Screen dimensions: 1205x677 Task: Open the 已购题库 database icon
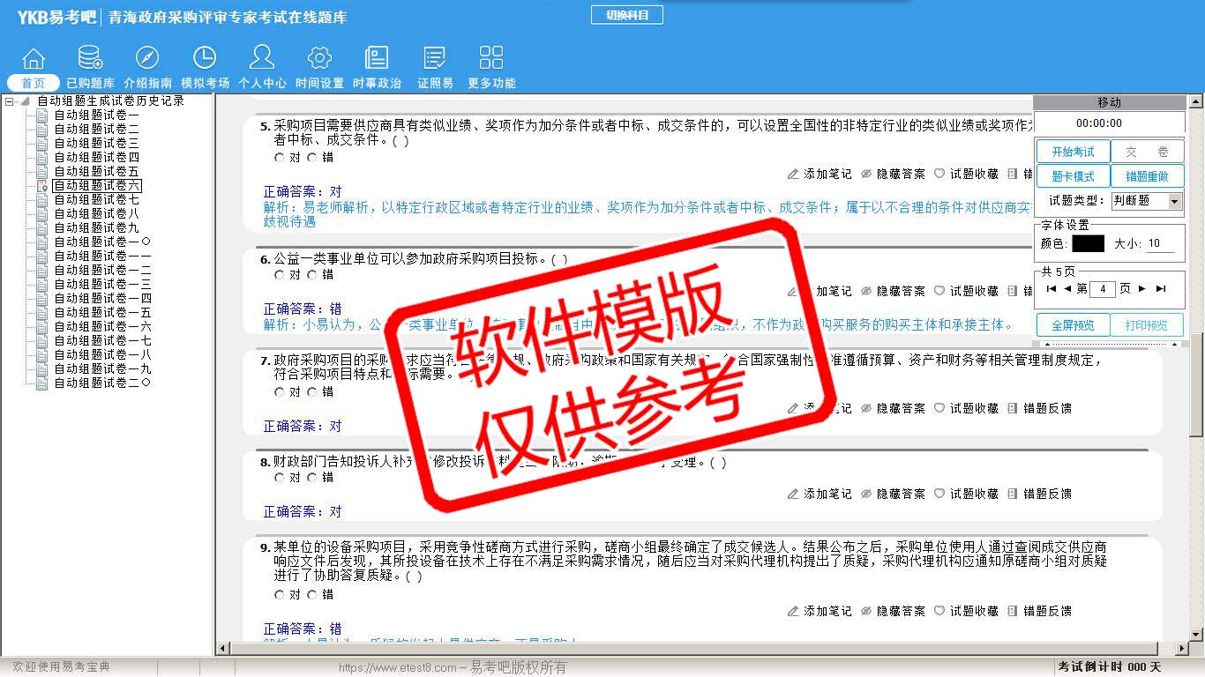tap(90, 59)
